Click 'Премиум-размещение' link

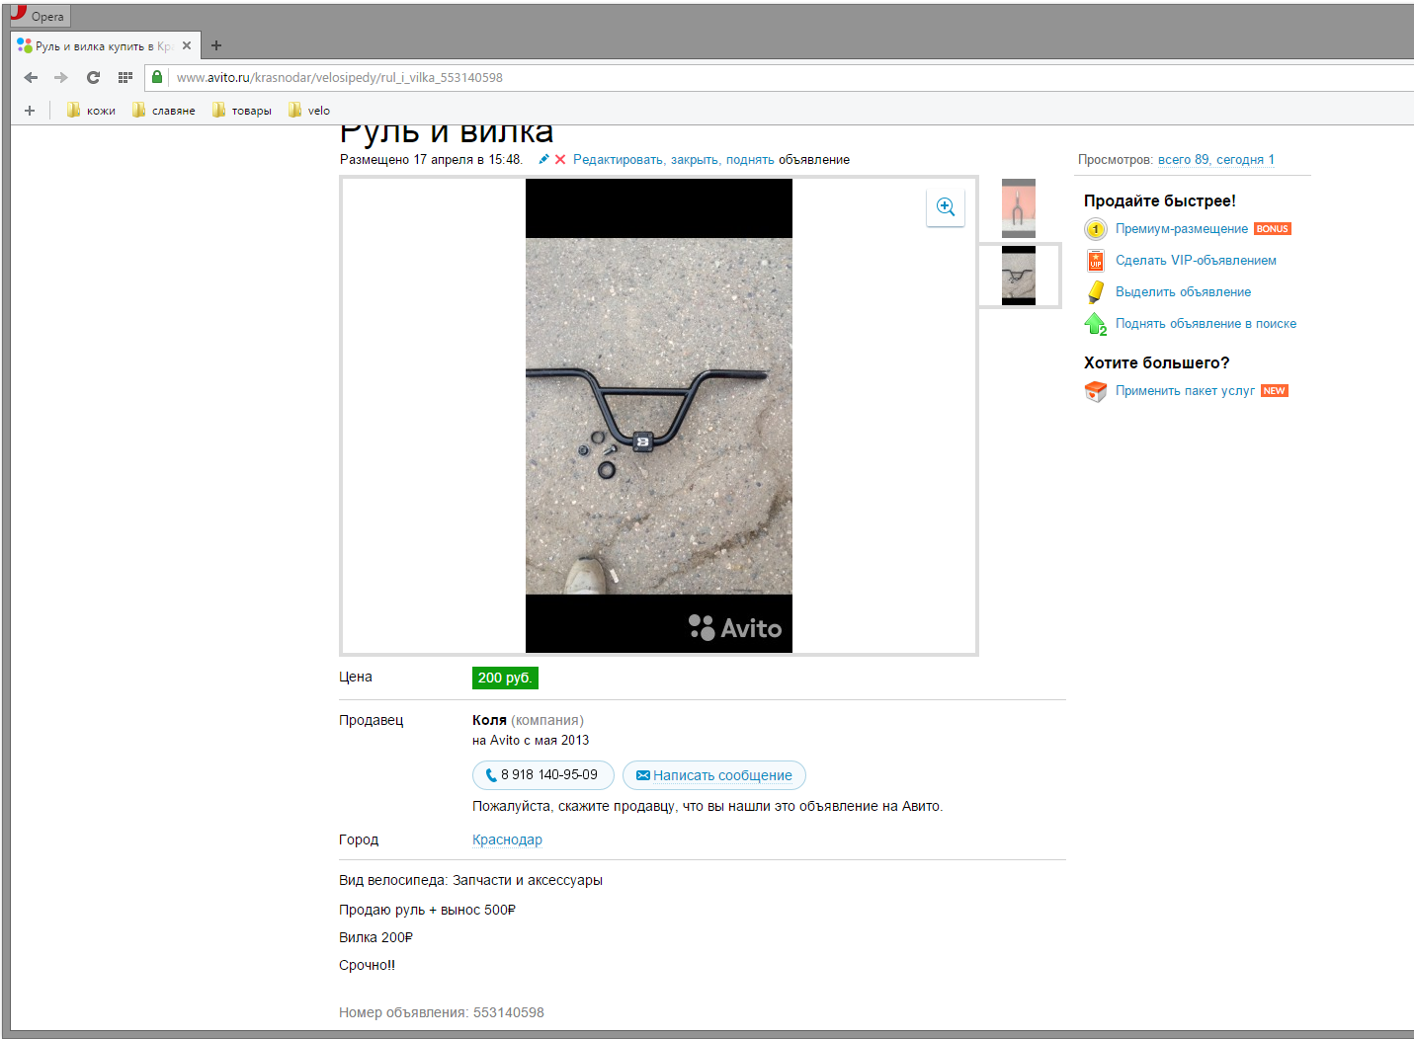[x=1181, y=229]
